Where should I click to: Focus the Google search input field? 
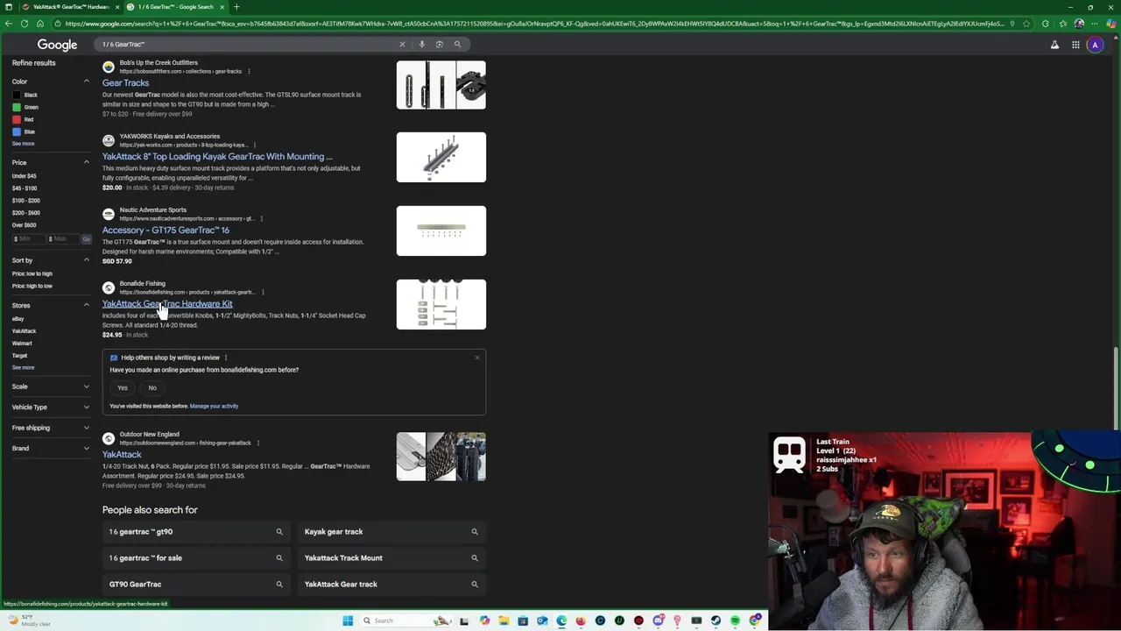[245, 44]
